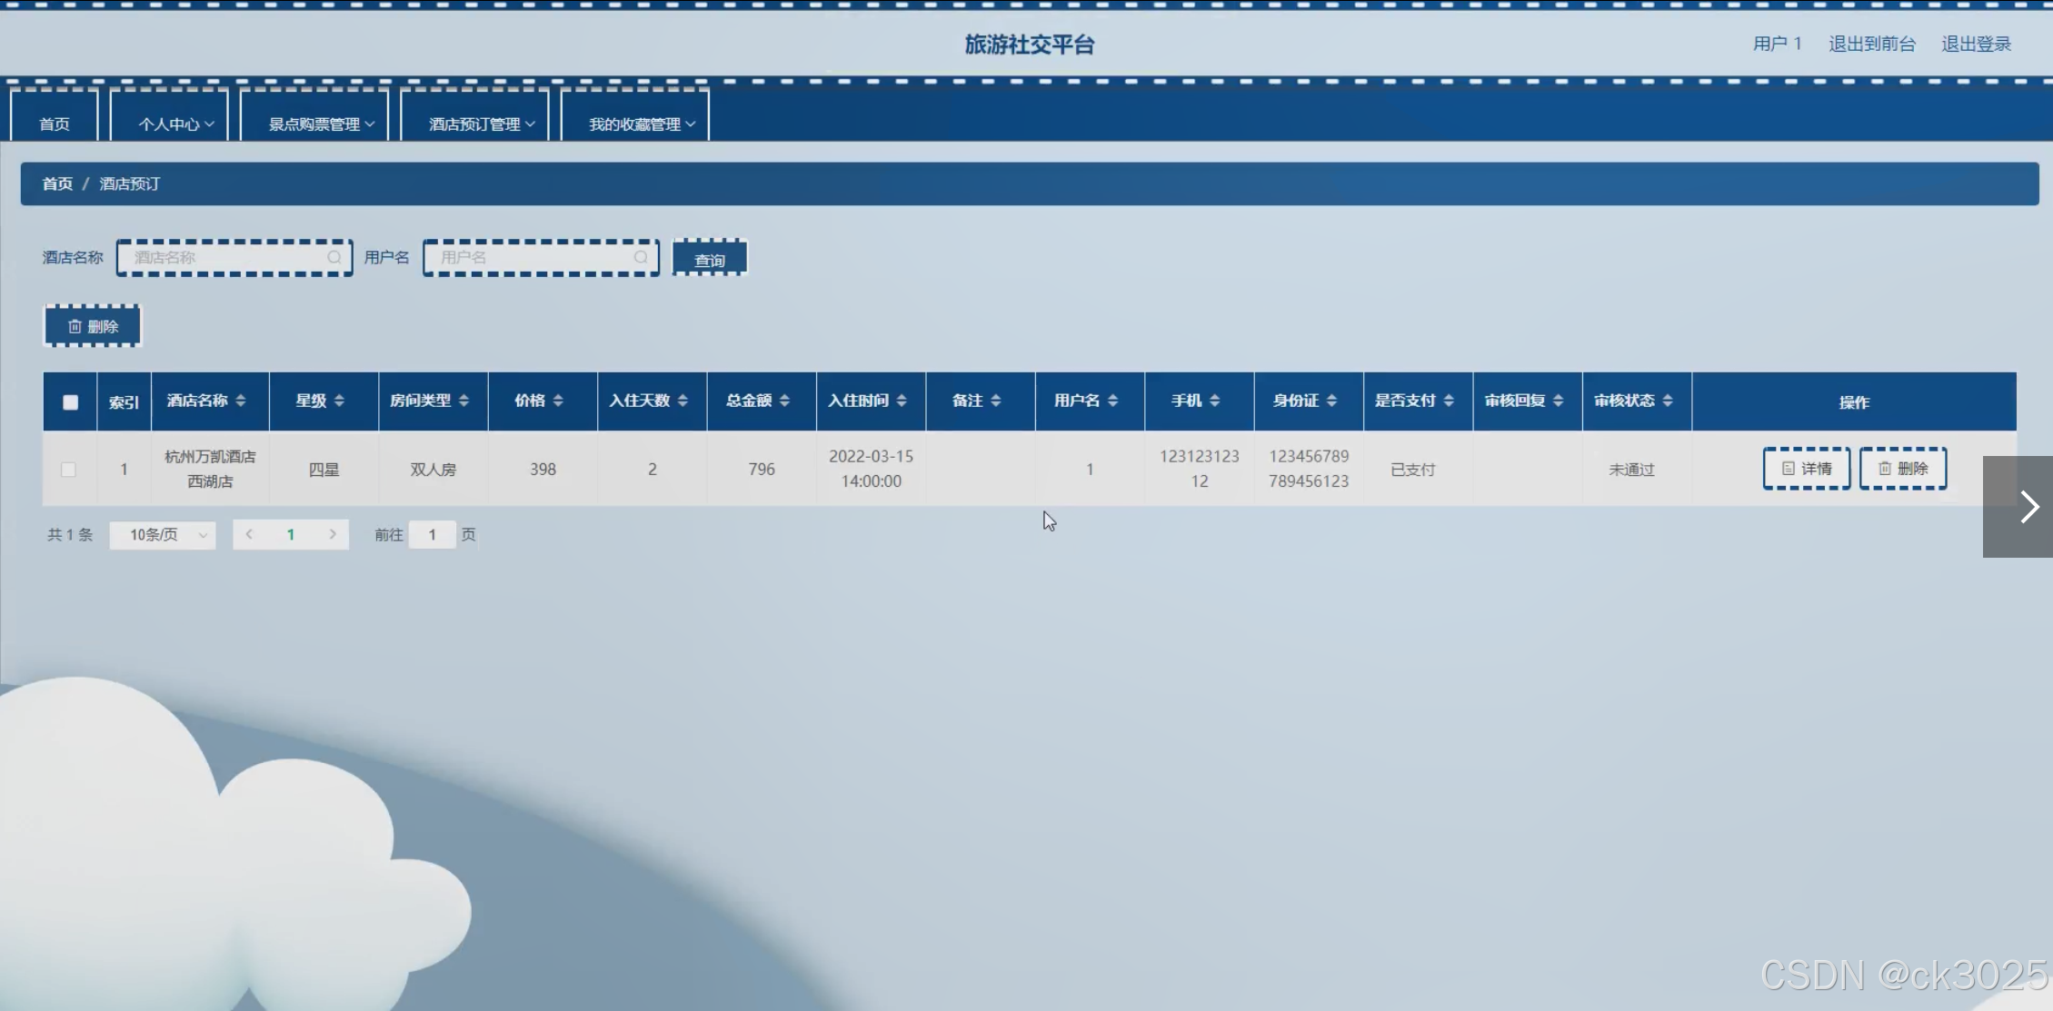Click the right arrow slide panel icon
2053x1011 pixels.
(2028, 507)
